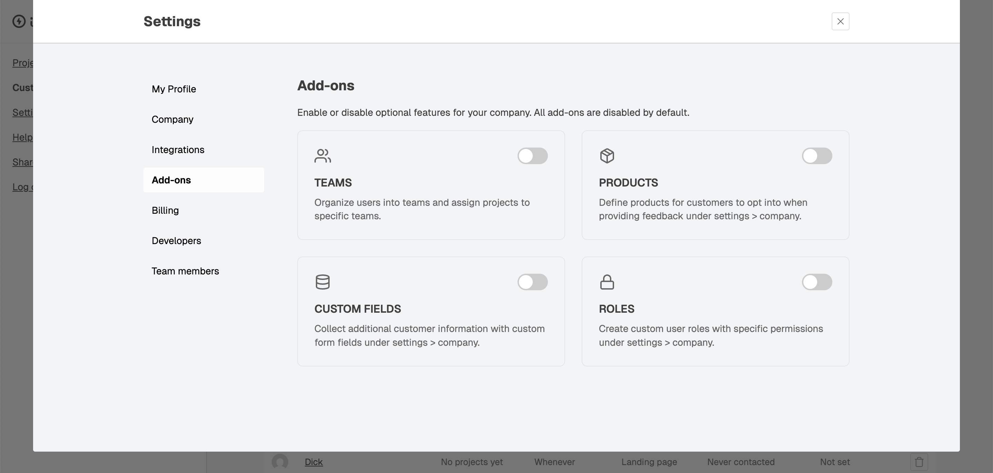Click the Roles lock icon

607,282
